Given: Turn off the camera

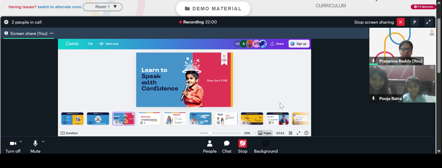Looking at the screenshot, I should (x=13, y=147).
